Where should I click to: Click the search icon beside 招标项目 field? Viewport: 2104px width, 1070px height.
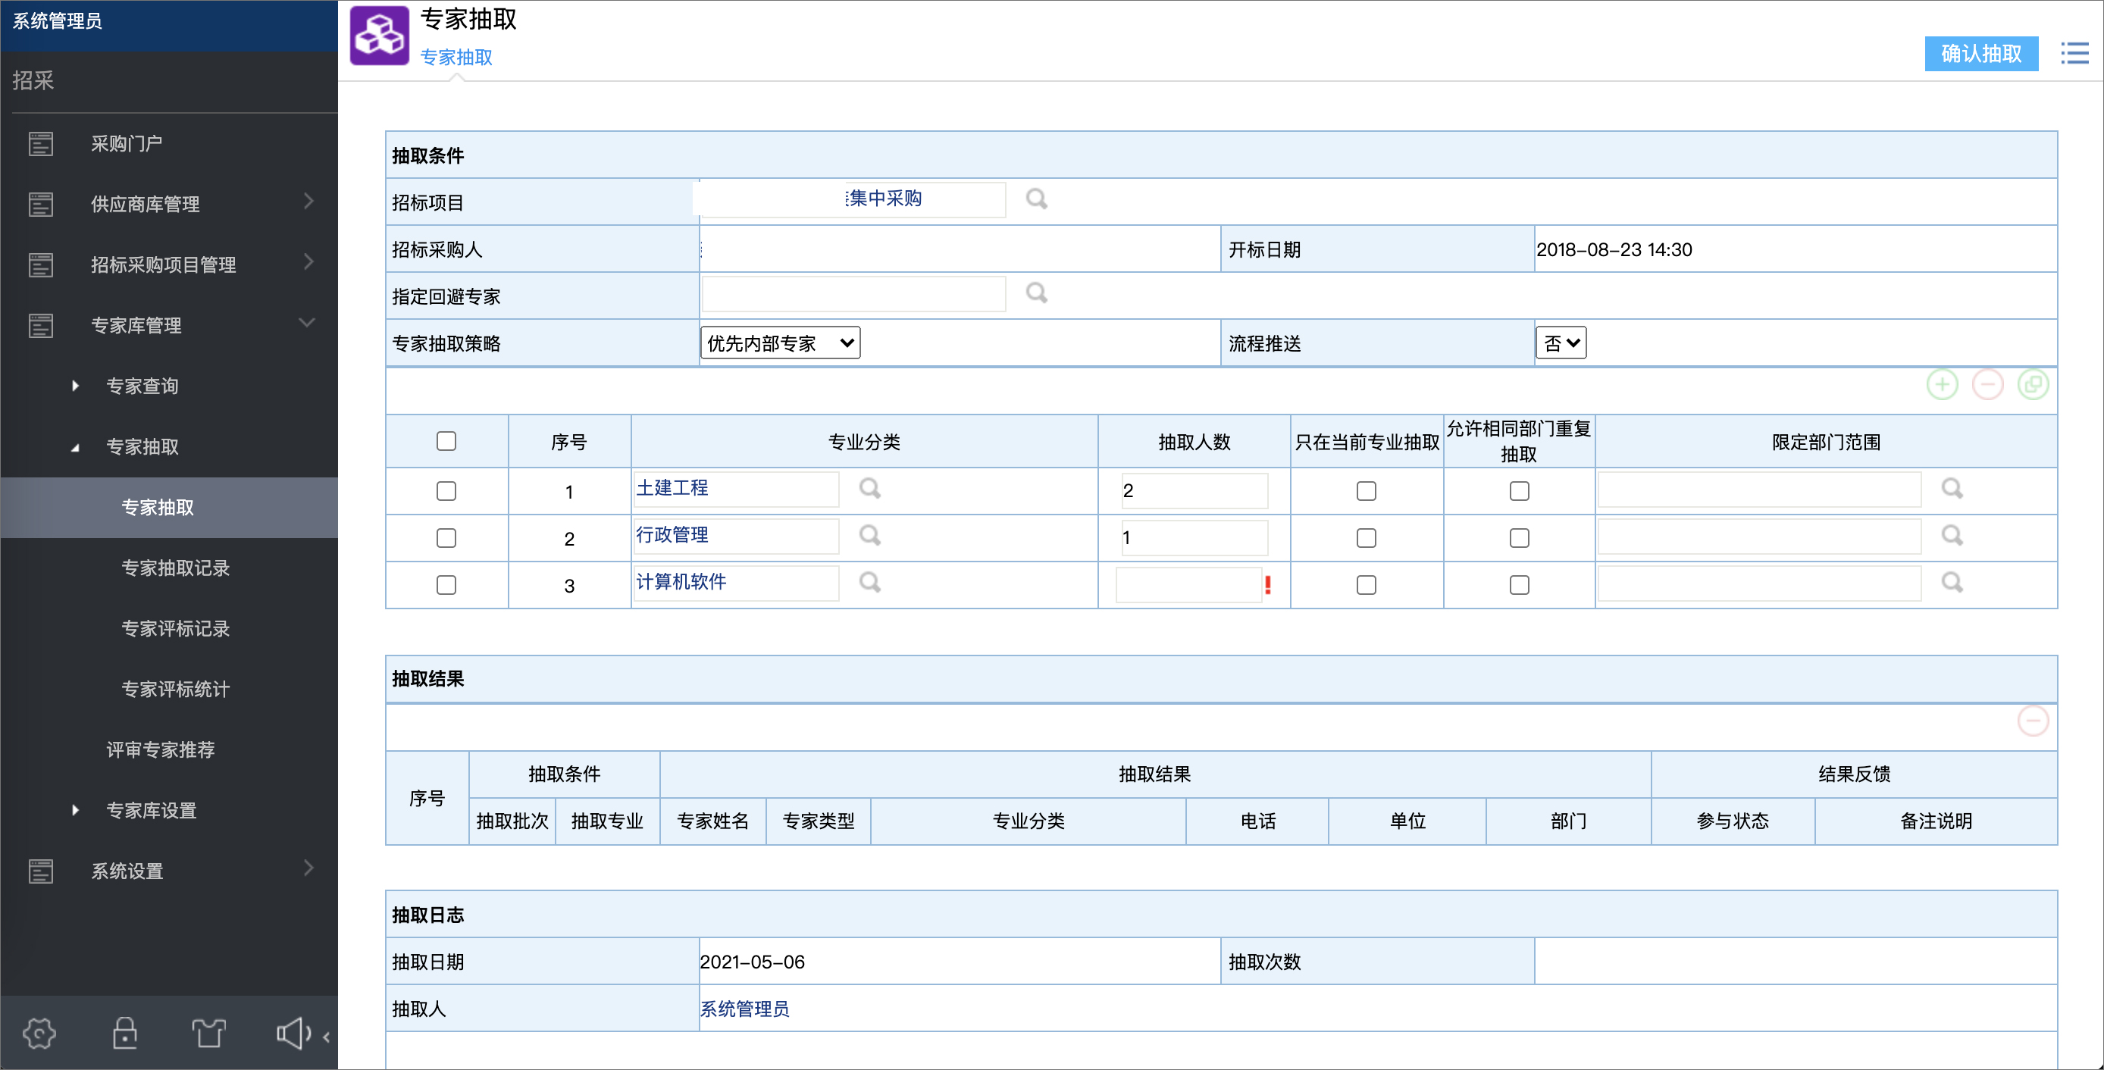click(1037, 199)
